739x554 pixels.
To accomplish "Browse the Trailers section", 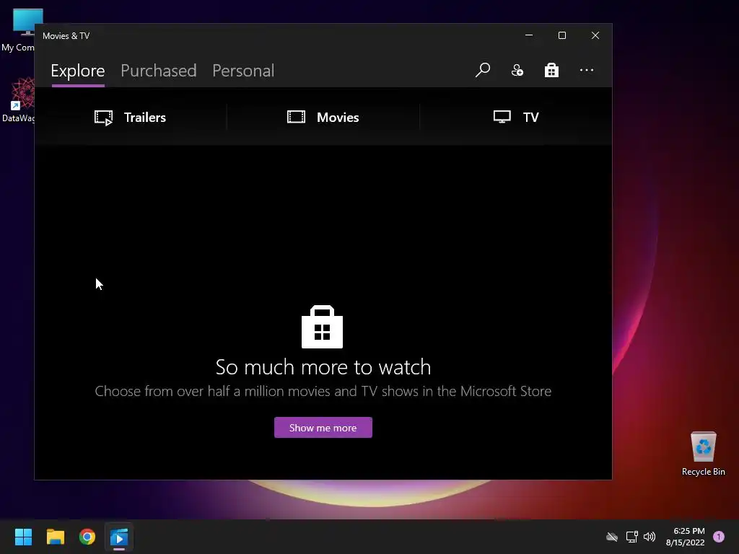I will (130, 118).
